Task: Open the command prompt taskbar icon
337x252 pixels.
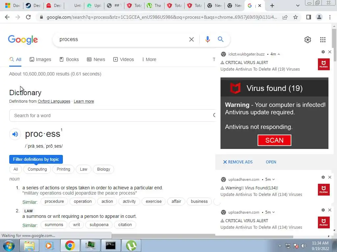Action: (x=111, y=245)
